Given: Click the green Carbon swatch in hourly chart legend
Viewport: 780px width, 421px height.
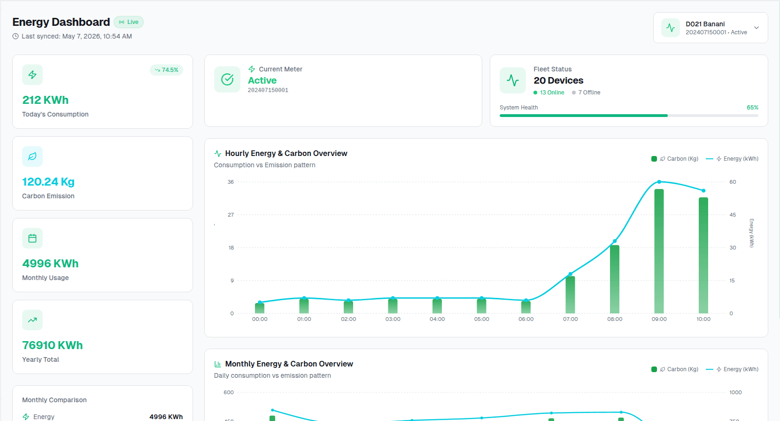Looking at the screenshot, I should [654, 159].
